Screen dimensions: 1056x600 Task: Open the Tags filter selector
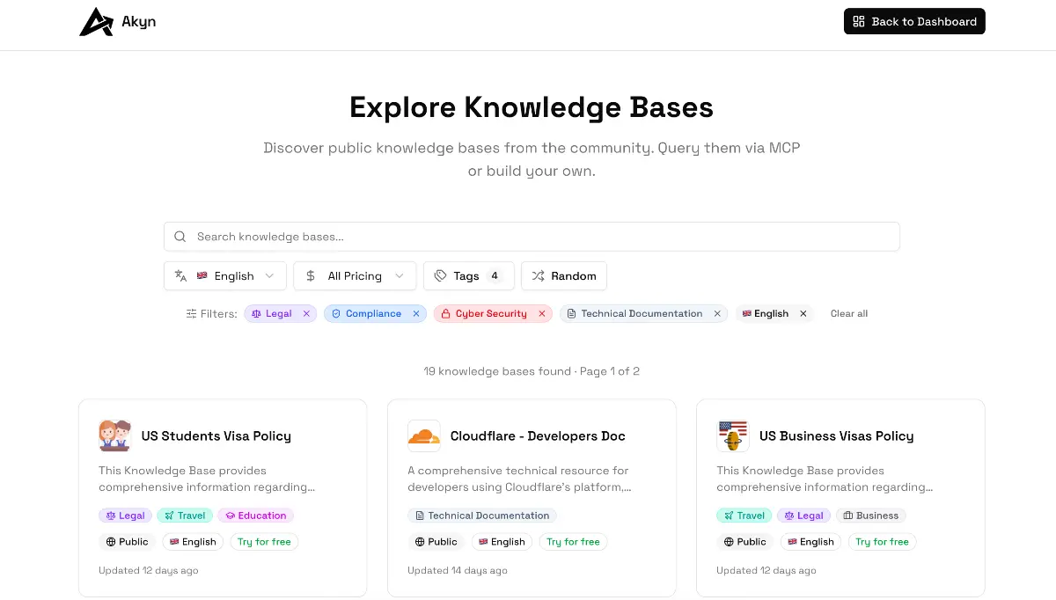(468, 276)
